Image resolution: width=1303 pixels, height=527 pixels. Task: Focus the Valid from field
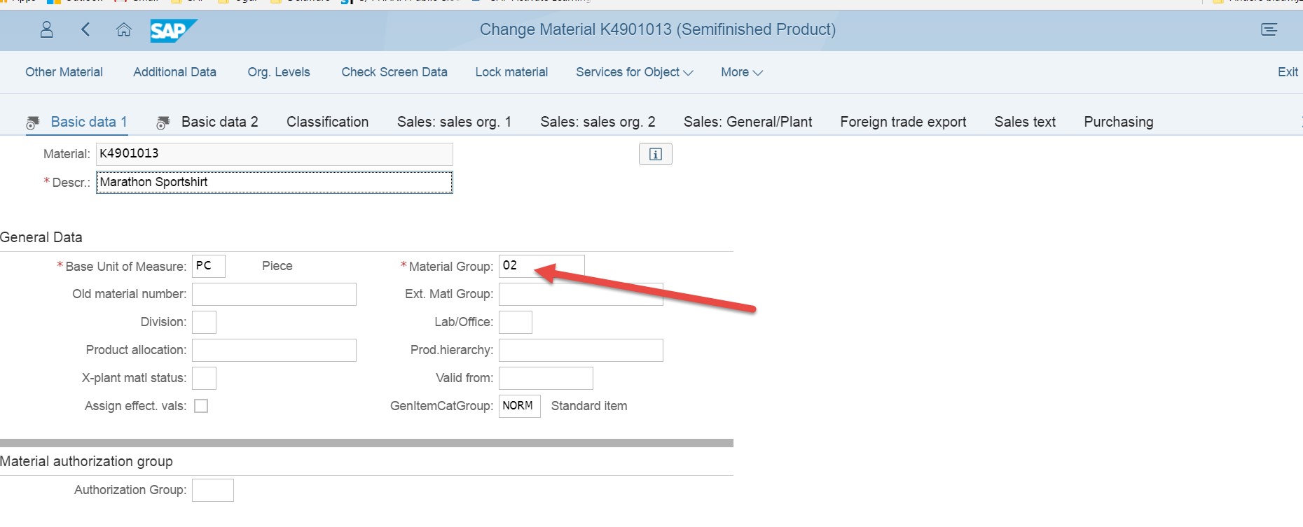pos(546,378)
